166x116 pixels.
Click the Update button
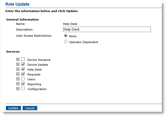pyautogui.click(x=13, y=108)
